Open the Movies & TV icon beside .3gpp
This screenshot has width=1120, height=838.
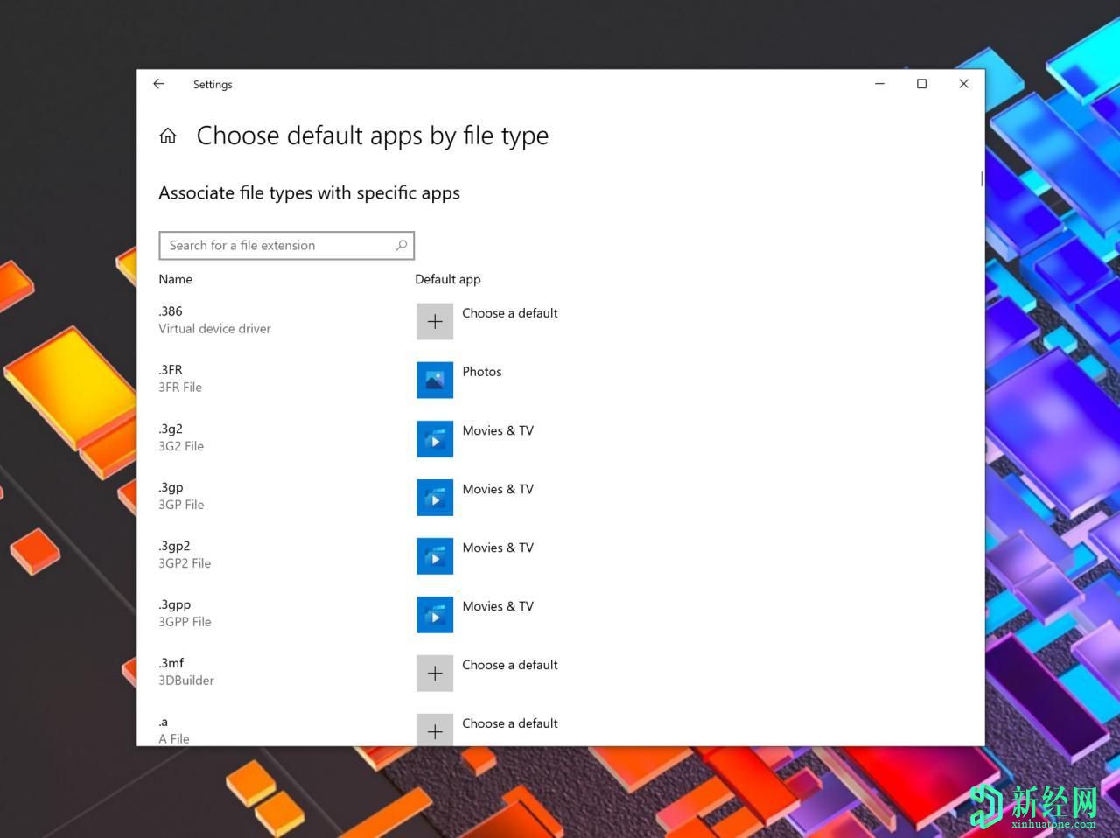(435, 614)
